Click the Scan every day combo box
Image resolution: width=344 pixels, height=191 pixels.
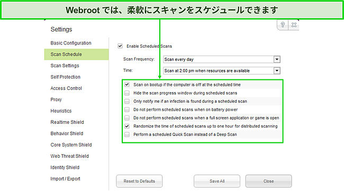click(222, 59)
